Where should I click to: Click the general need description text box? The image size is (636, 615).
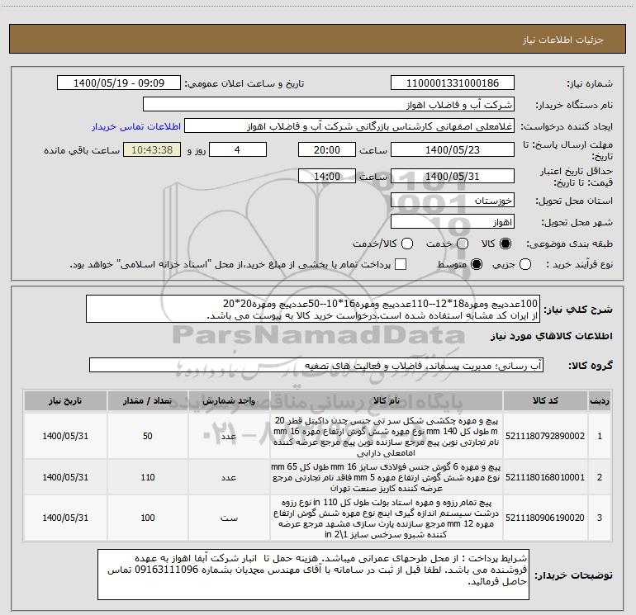[x=313, y=309]
